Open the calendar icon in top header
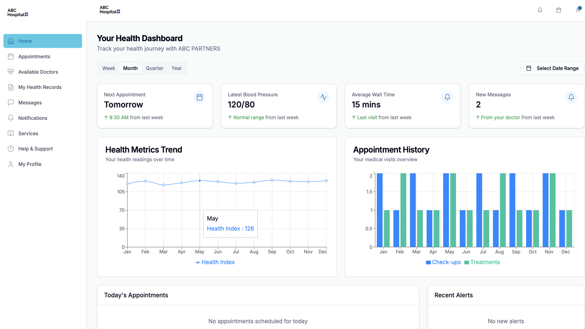 [558, 10]
